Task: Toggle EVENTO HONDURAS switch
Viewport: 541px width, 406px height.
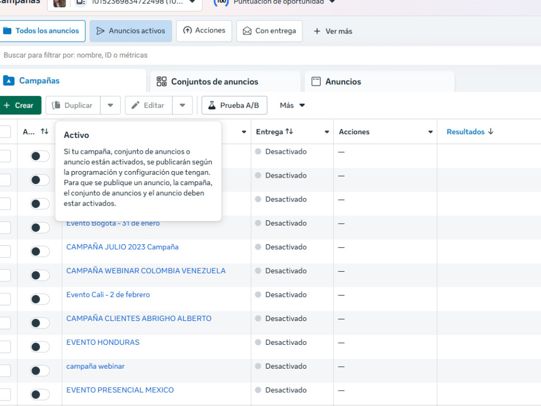Action: [x=39, y=347]
